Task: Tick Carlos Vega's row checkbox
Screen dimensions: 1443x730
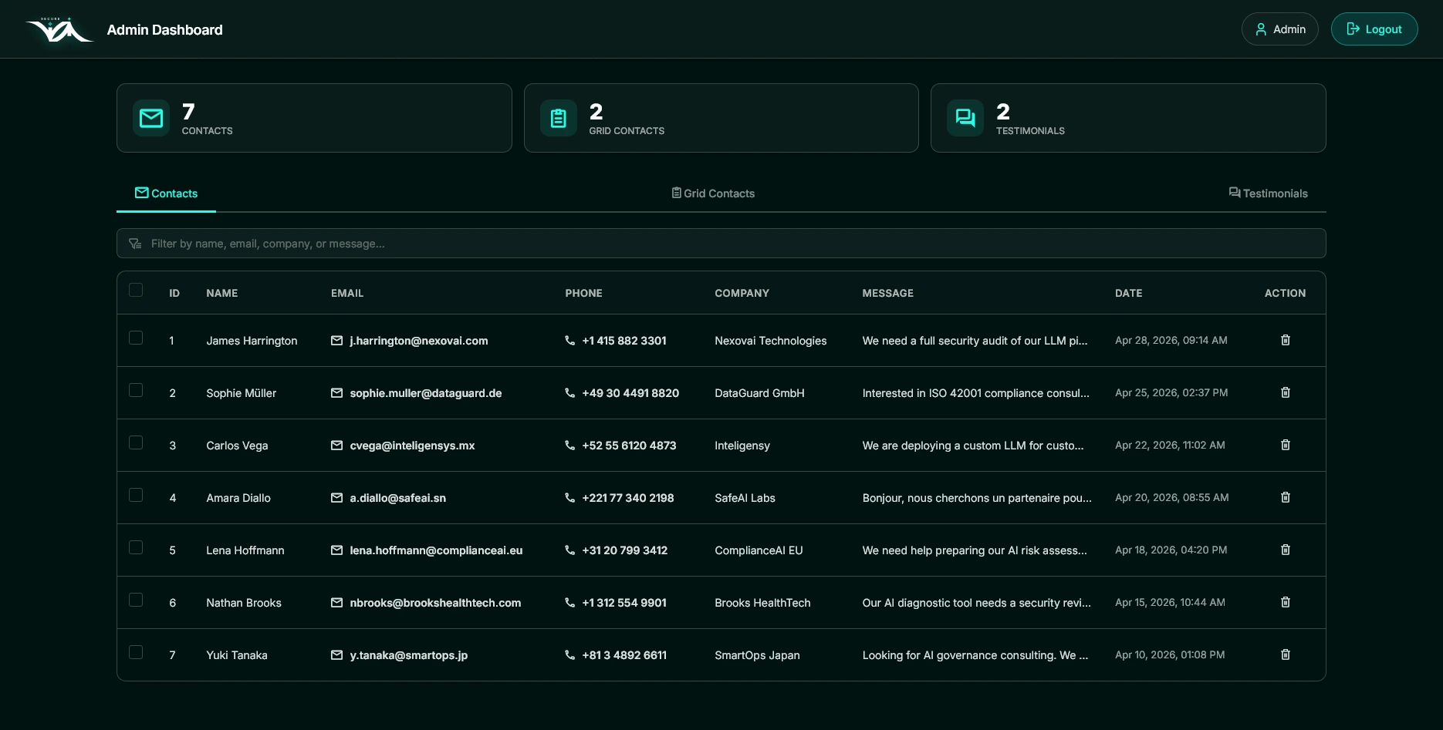Action: [136, 442]
